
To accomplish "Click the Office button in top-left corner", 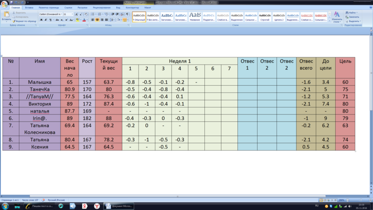I will 5,4.
